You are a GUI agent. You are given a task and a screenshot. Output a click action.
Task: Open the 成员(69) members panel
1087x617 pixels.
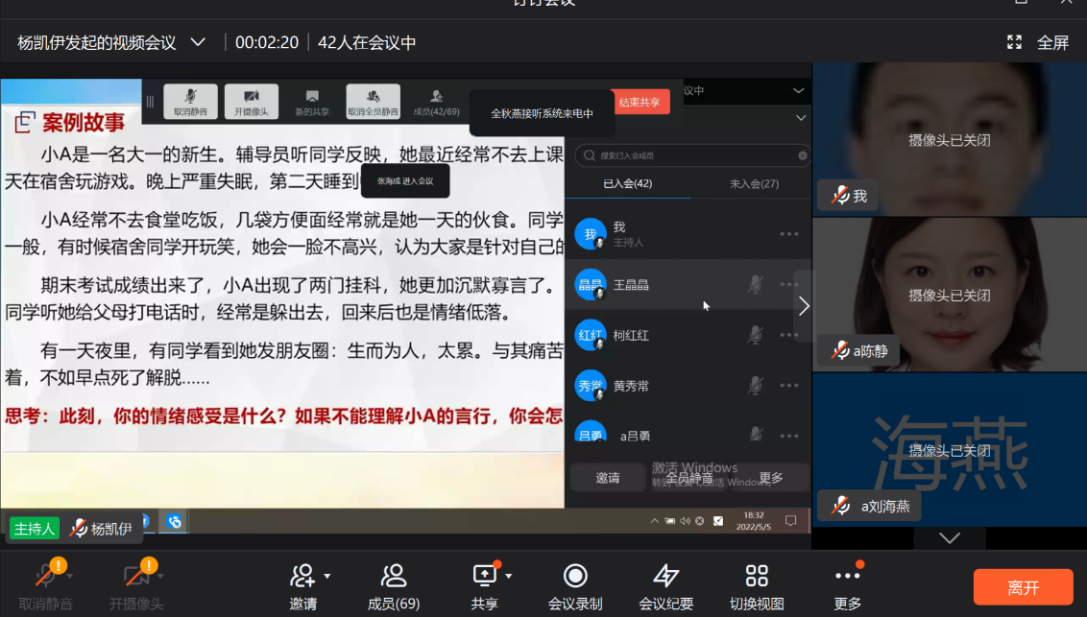click(x=393, y=586)
